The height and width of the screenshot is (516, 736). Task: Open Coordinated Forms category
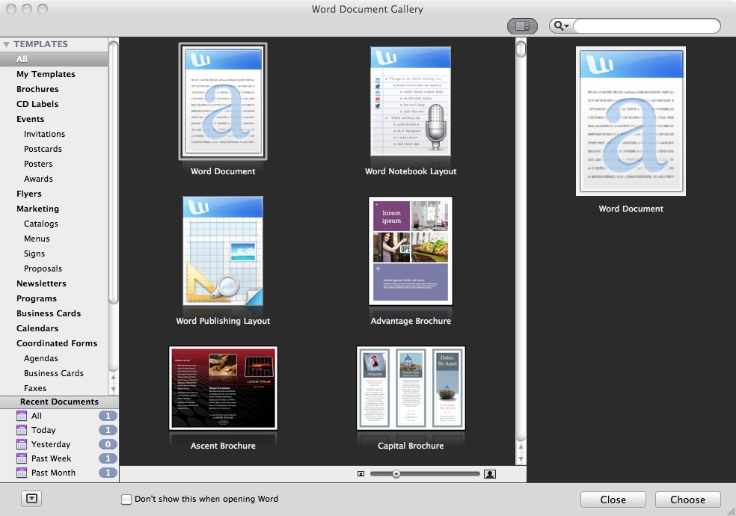(x=57, y=343)
